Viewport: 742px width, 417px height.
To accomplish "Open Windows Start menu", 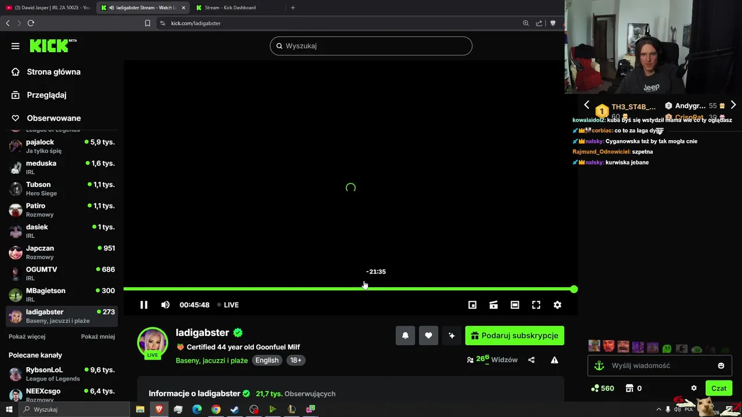I will (x=9, y=409).
